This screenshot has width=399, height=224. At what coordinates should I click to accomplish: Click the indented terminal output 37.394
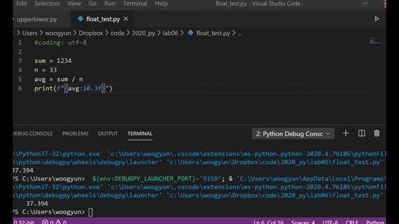tap(37, 203)
